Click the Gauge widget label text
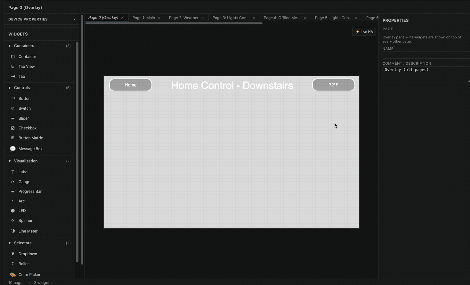The image size is (470, 285). [24, 182]
